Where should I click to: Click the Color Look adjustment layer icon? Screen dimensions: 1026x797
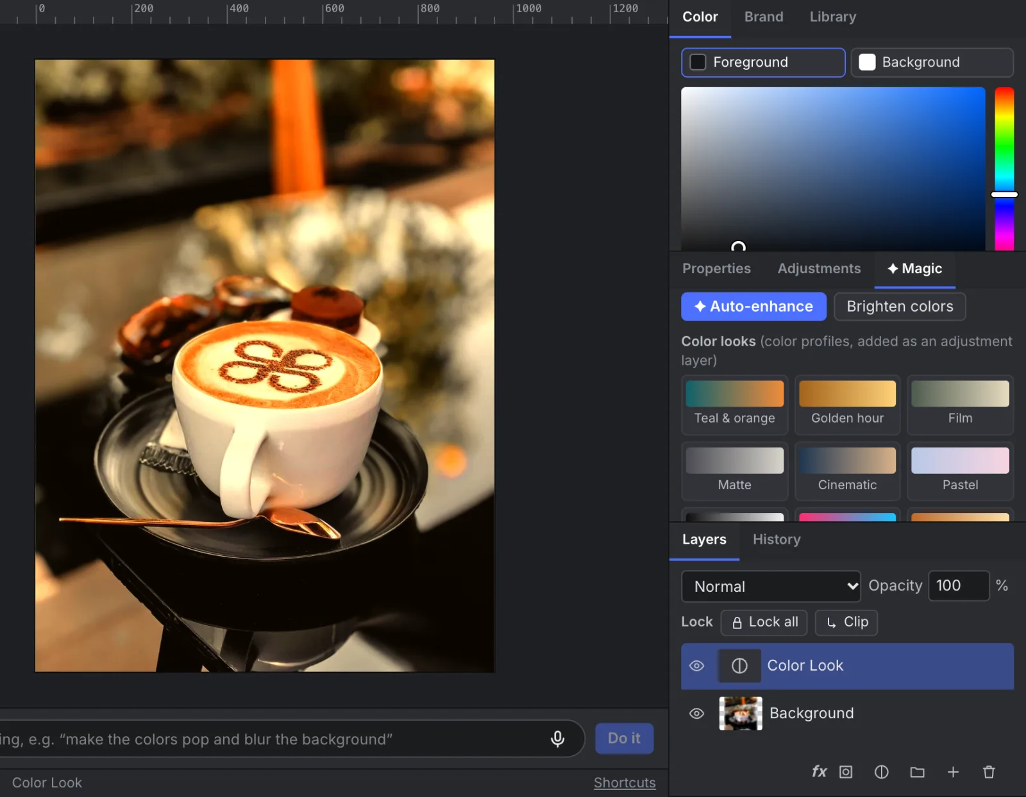(739, 666)
